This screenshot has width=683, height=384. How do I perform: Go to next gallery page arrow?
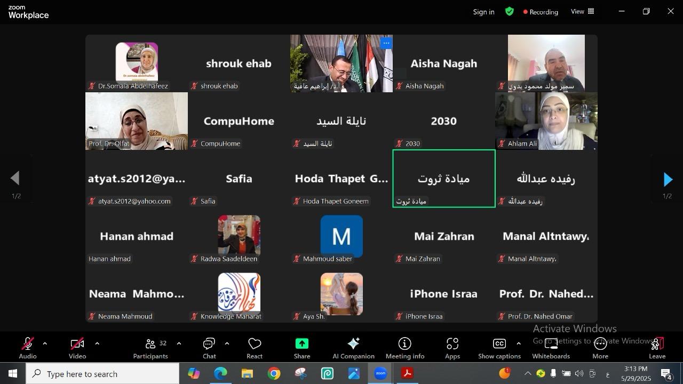tap(668, 180)
